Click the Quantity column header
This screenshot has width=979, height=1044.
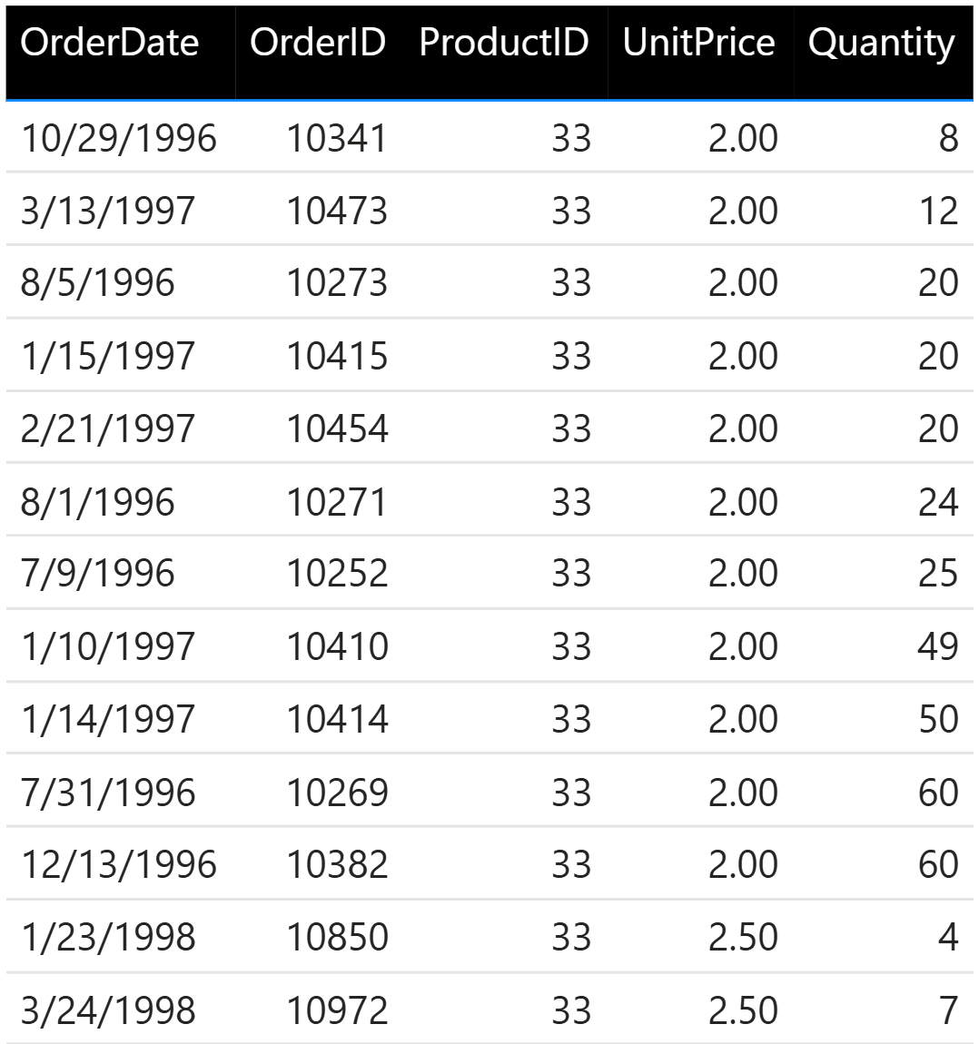tap(882, 44)
